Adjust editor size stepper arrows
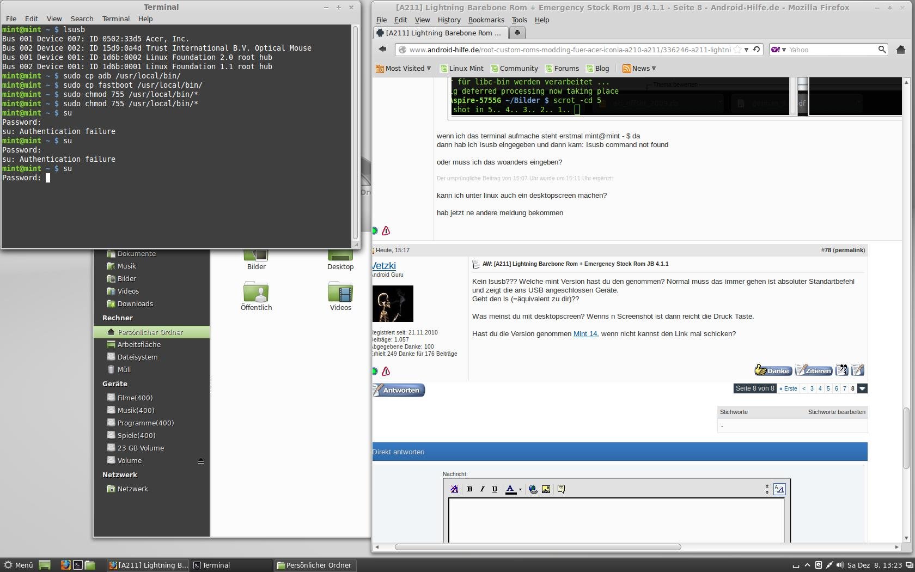This screenshot has height=572, width=915. 767,489
